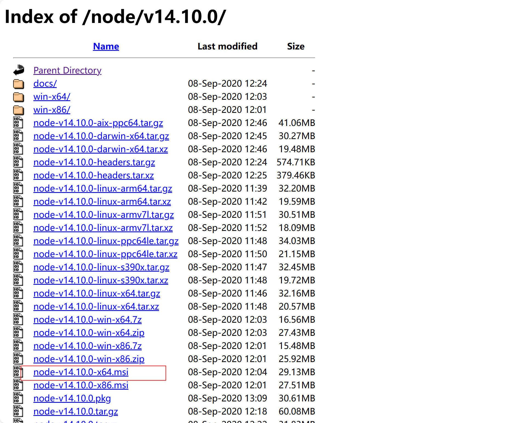
Task: Download node-v14.10.0.tar.gz source archive
Action: click(76, 412)
